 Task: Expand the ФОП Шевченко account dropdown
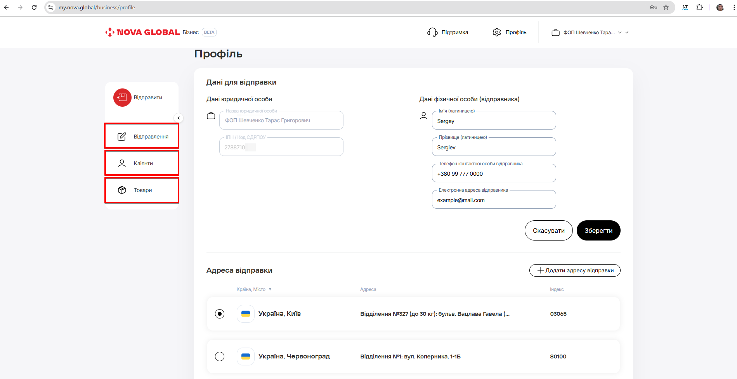pyautogui.click(x=590, y=33)
